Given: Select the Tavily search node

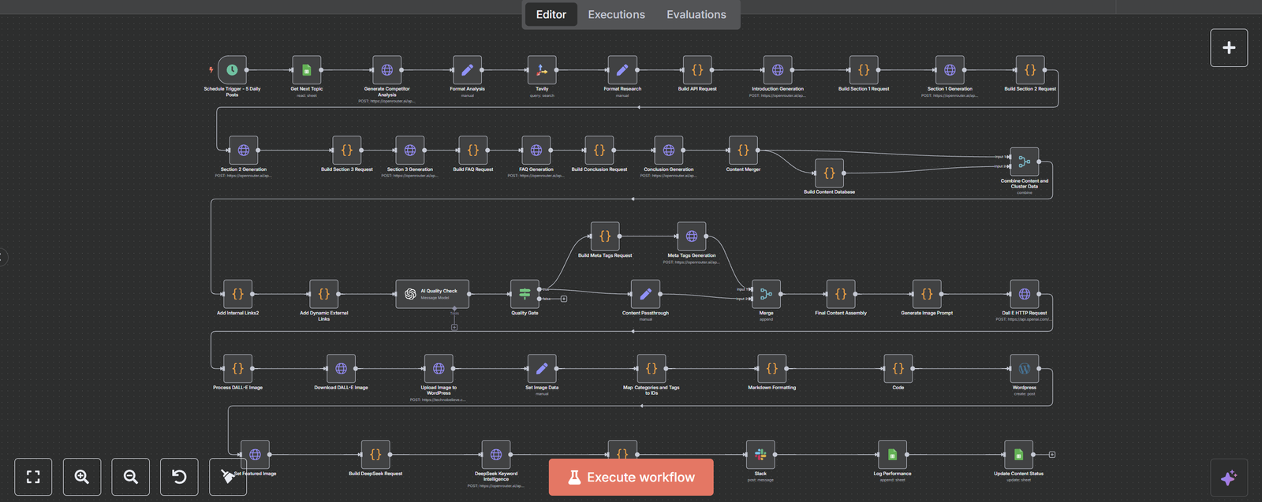Looking at the screenshot, I should [x=542, y=70].
